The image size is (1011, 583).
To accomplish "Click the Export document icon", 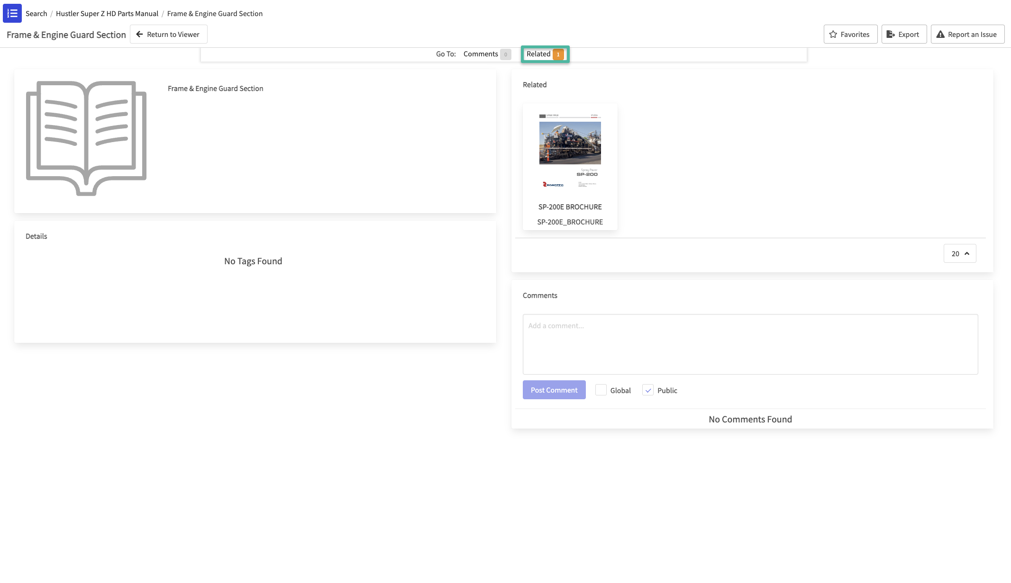I will point(891,35).
